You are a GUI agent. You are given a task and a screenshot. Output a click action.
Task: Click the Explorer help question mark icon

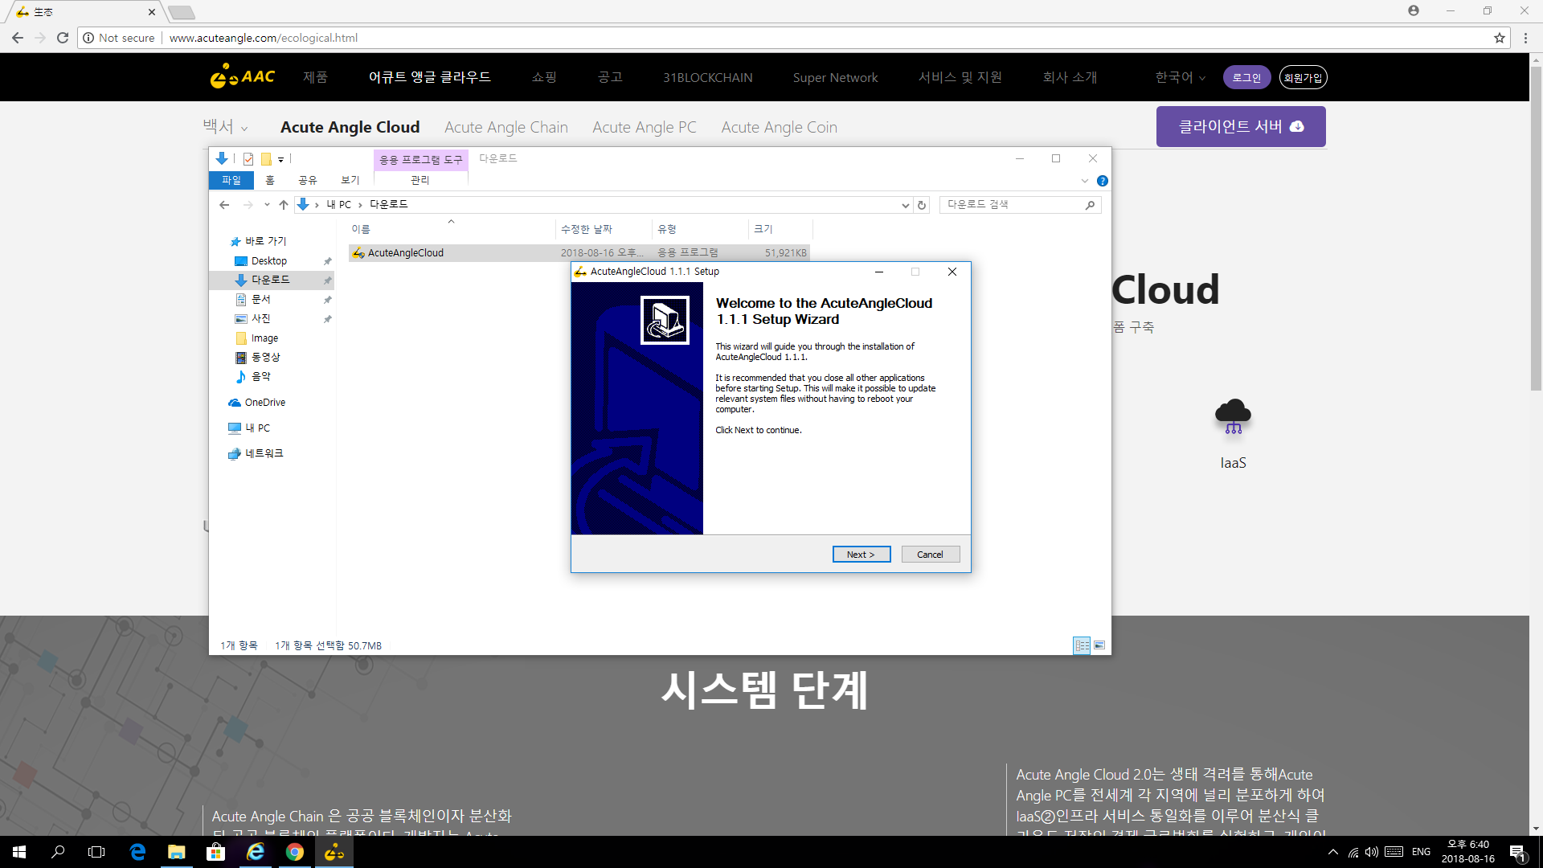[x=1102, y=181]
